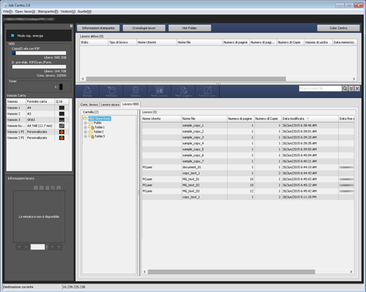Open Mod. pagina page edit tool
The image size is (366, 292).
(183, 91)
